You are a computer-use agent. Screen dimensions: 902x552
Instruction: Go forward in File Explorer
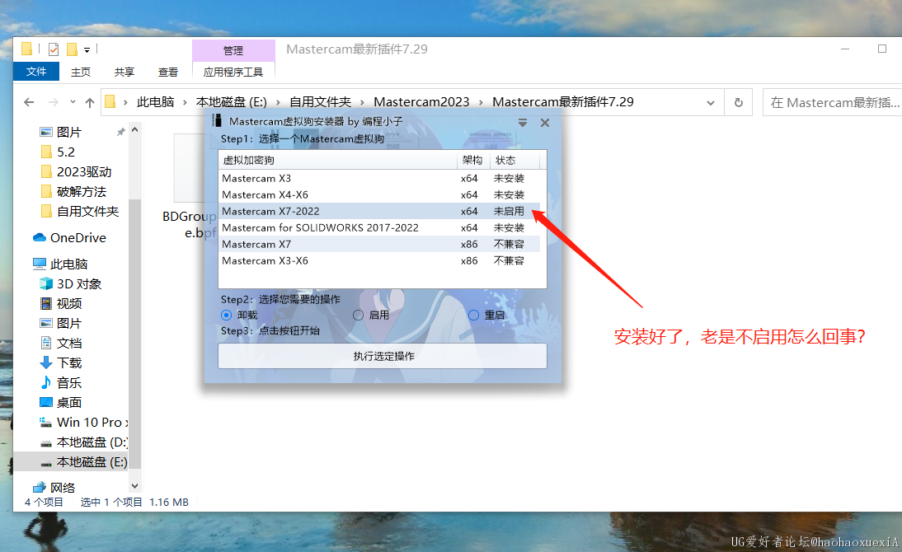[54, 102]
